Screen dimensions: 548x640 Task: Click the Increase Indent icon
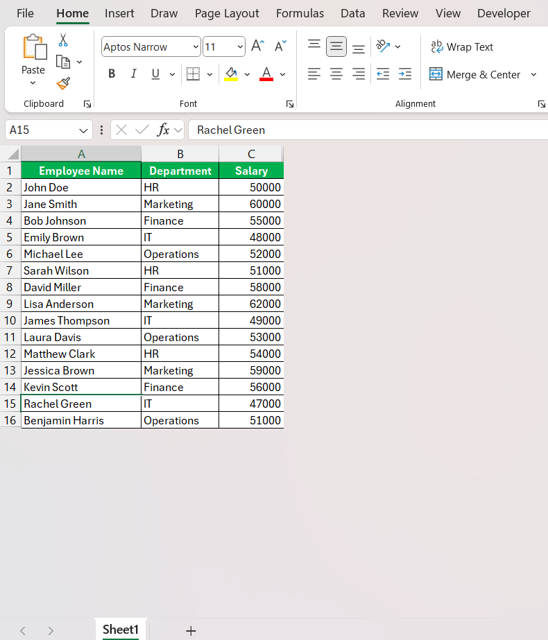pos(404,74)
